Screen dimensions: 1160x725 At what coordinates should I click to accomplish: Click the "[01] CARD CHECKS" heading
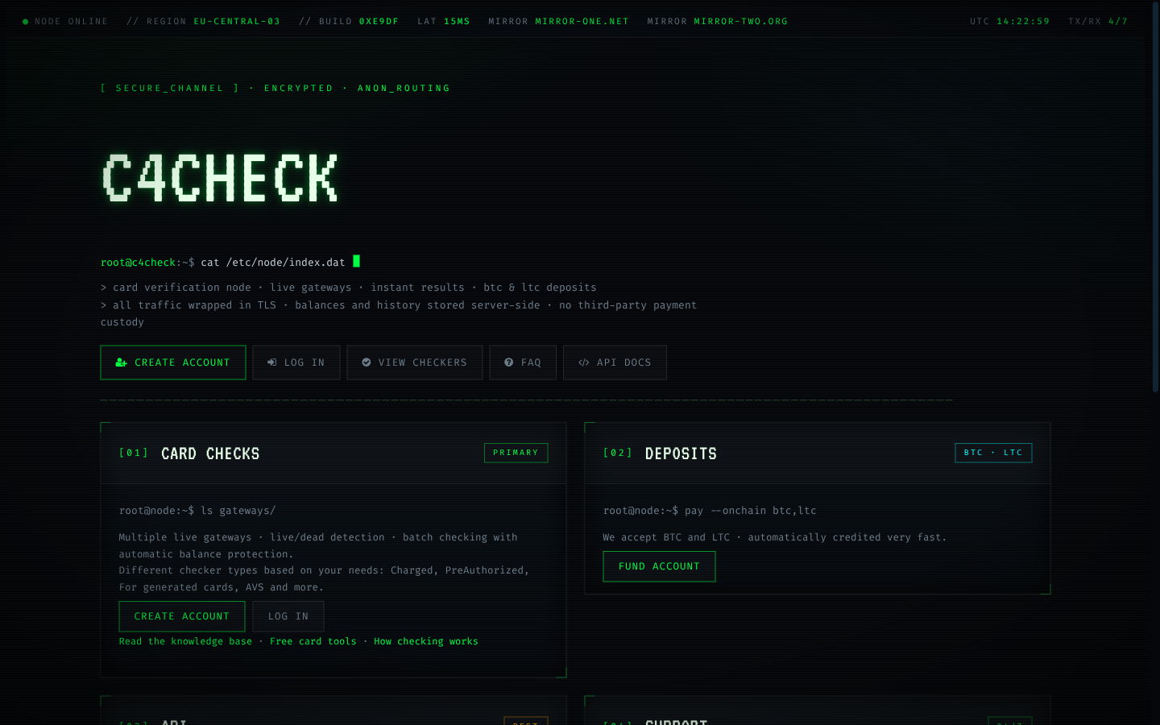click(189, 454)
